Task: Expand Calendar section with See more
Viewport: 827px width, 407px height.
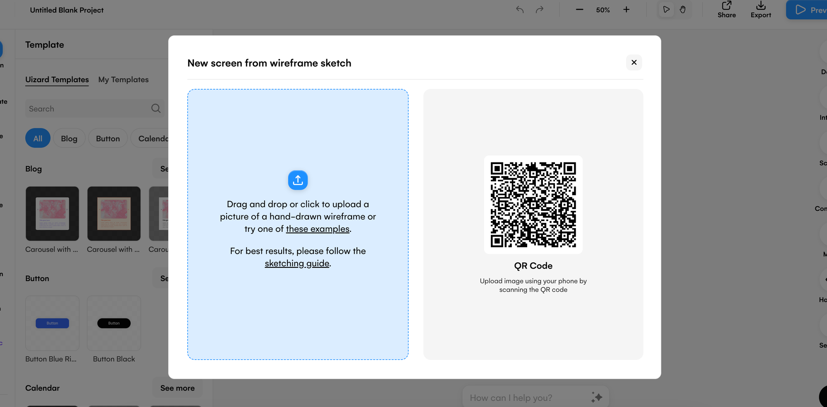Action: click(177, 388)
